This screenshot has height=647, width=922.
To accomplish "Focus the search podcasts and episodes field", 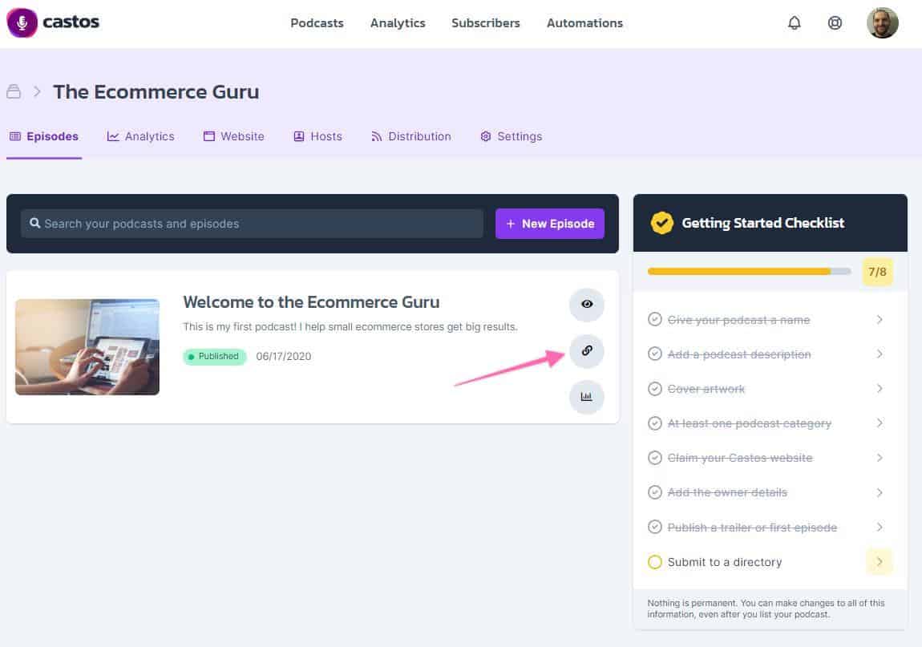I will tap(252, 224).
